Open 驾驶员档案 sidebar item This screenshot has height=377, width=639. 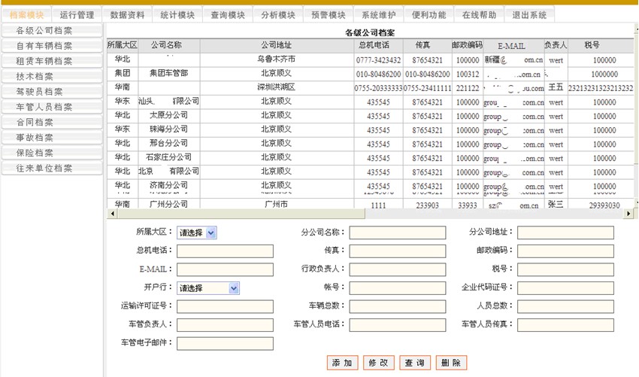[x=52, y=92]
